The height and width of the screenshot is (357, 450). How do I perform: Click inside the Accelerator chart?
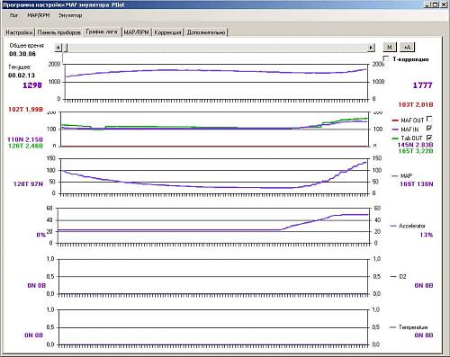[212, 226]
